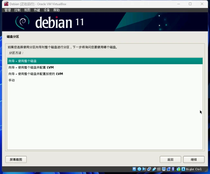Click the keyboard capture arrow icon
The height and width of the screenshot is (174, 210).
[x=183, y=169]
